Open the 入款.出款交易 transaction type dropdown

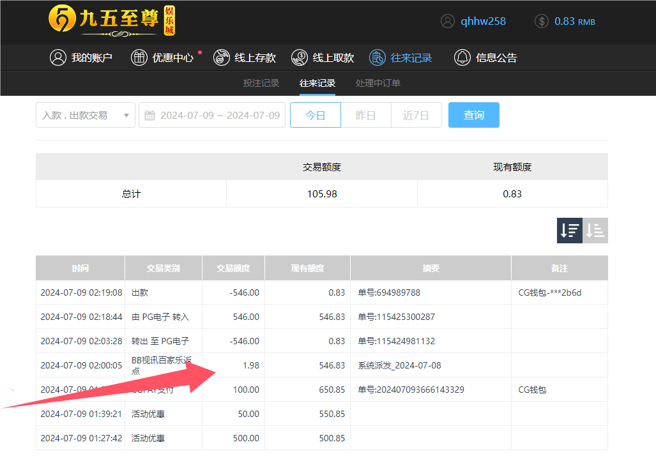[x=85, y=114]
